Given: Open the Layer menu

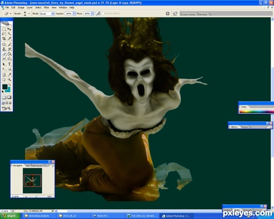Looking at the screenshot, I should click(30, 7).
